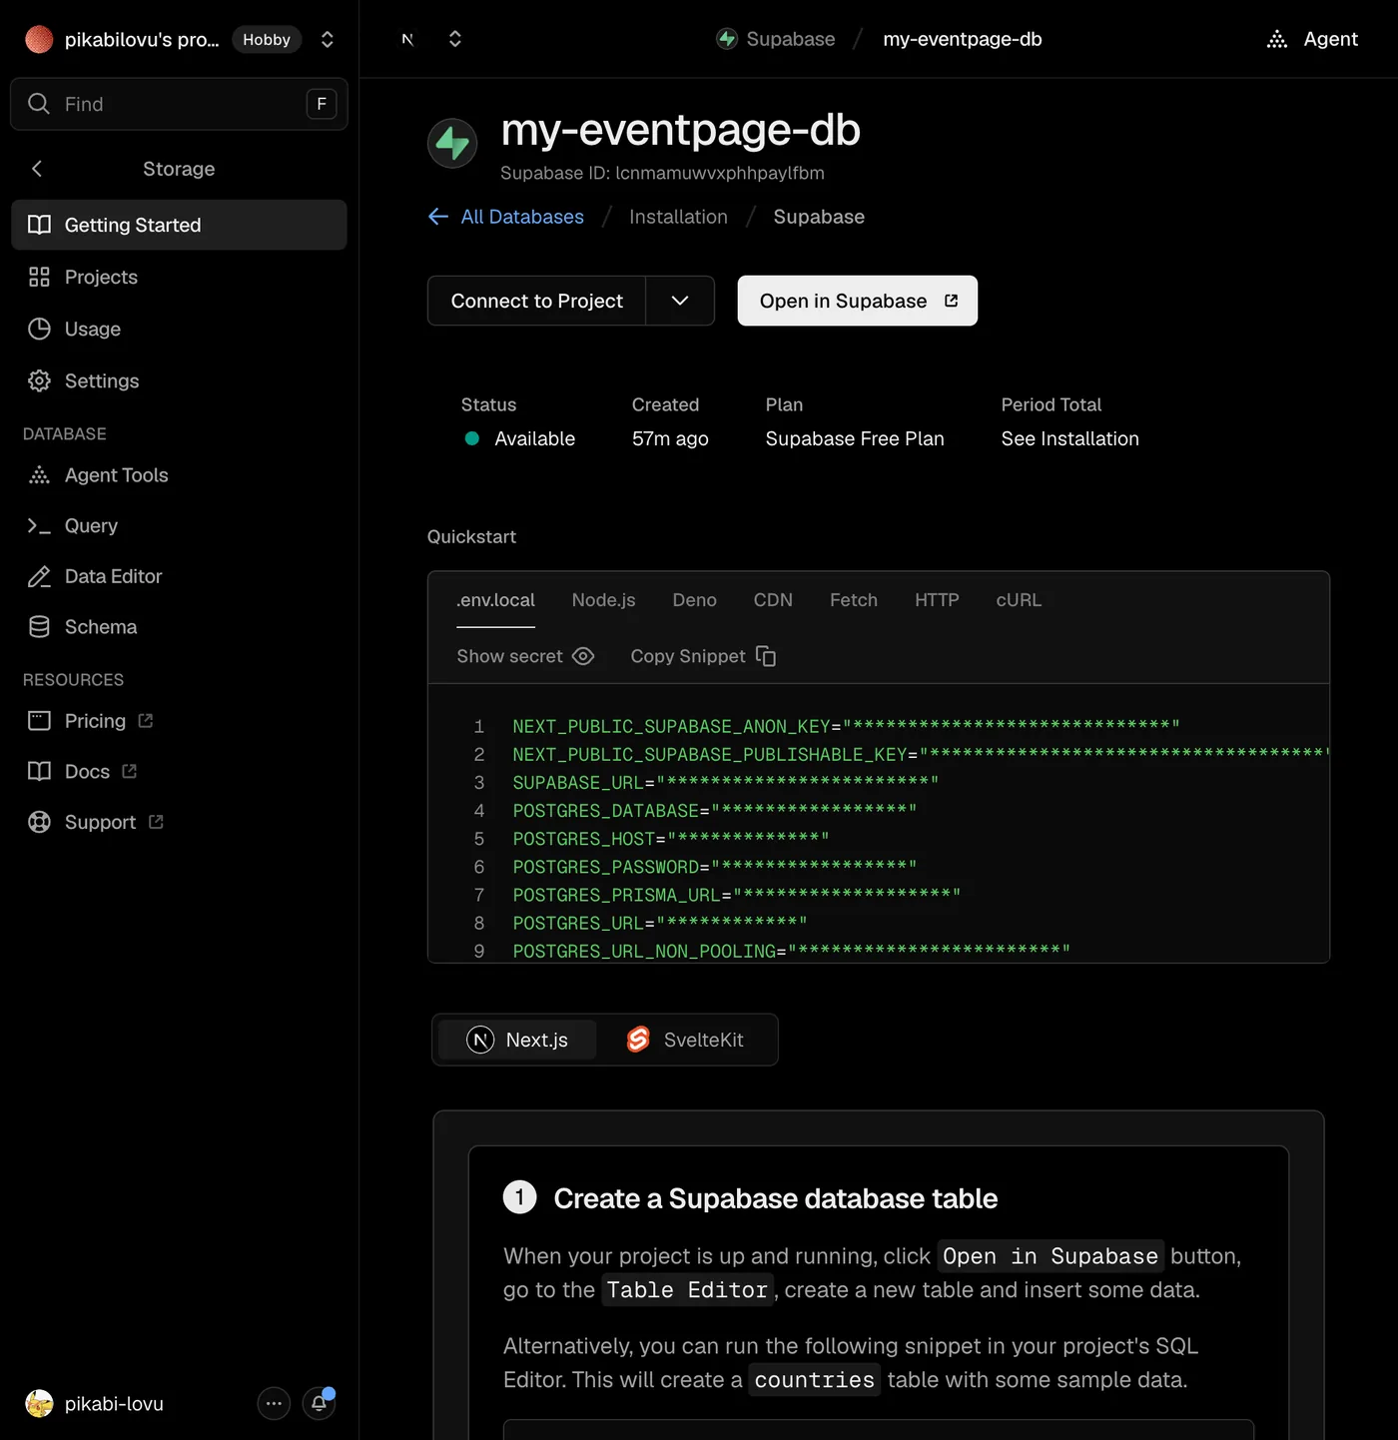This screenshot has width=1398, height=1440.
Task: Click the Hobby plan badge
Action: click(267, 39)
